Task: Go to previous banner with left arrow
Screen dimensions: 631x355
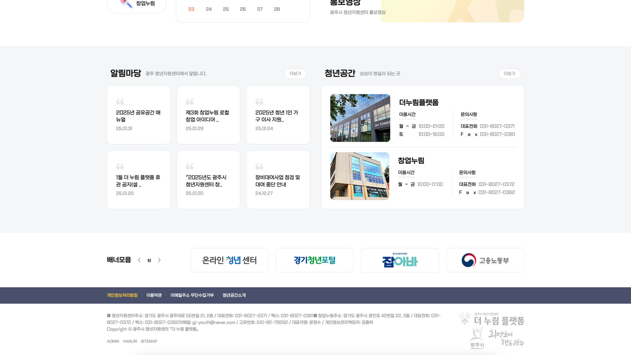Action: coord(139,260)
